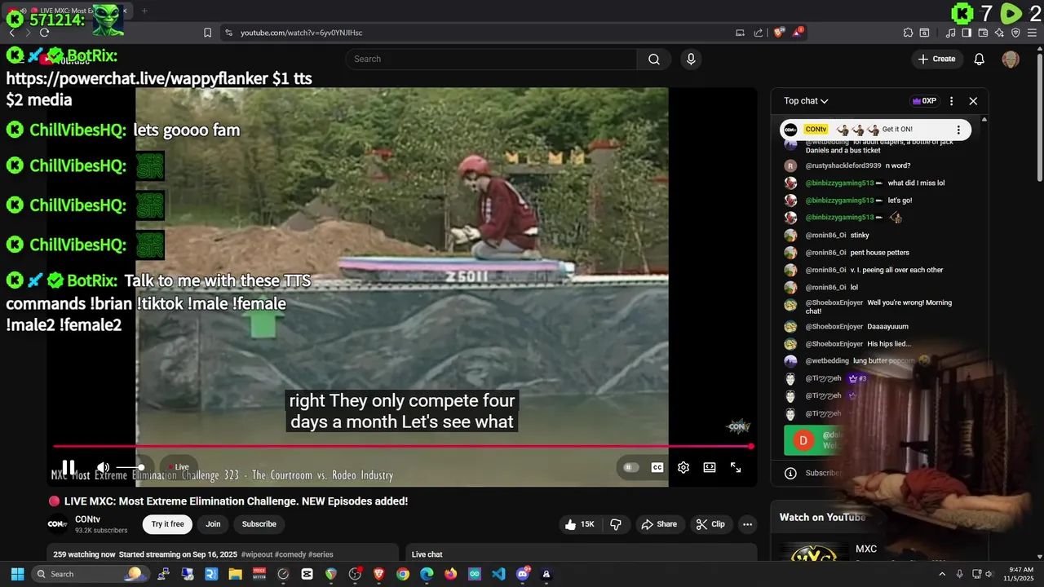1044x587 pixels.
Task: Click the 0XP badge in chat header
Action: point(924,101)
